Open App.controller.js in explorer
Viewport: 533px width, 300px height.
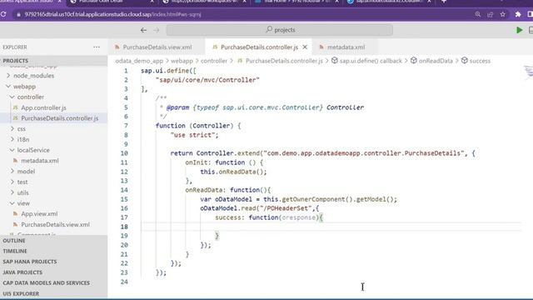click(x=43, y=107)
